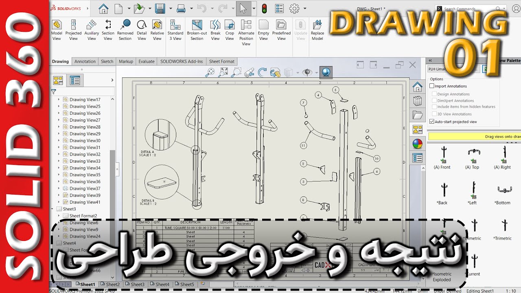The width and height of the screenshot is (521, 293).
Task: Select the Predefined View tool
Action: (281, 31)
